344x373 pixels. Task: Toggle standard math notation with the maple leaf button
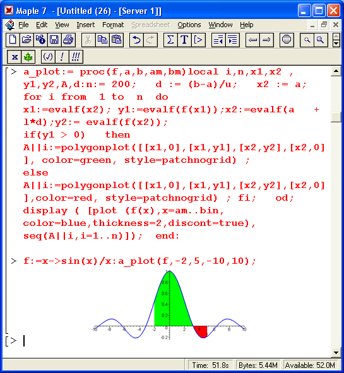pyautogui.click(x=28, y=57)
